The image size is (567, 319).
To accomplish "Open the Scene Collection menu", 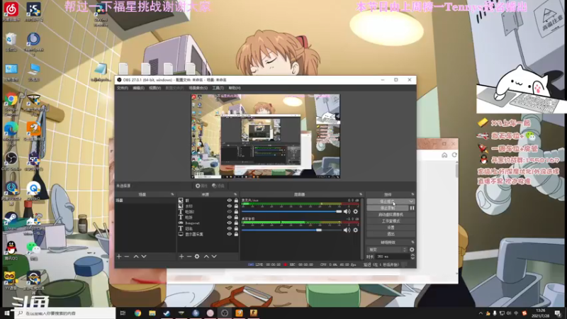I will 198,88.
